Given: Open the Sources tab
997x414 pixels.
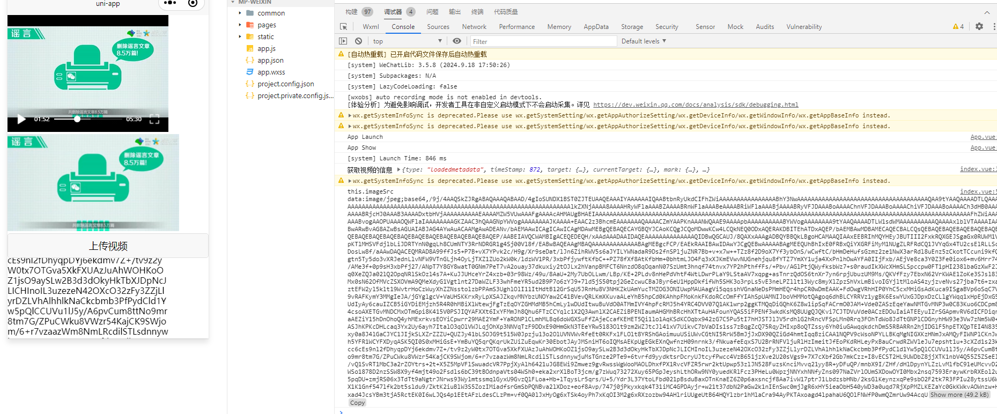Looking at the screenshot, I should tap(438, 26).
